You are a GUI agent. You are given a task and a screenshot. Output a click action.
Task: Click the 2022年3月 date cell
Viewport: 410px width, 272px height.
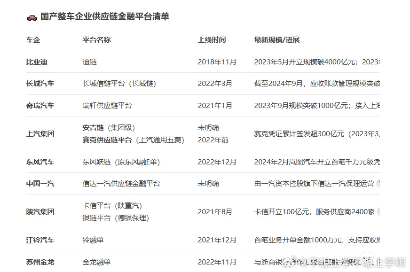tap(215, 84)
